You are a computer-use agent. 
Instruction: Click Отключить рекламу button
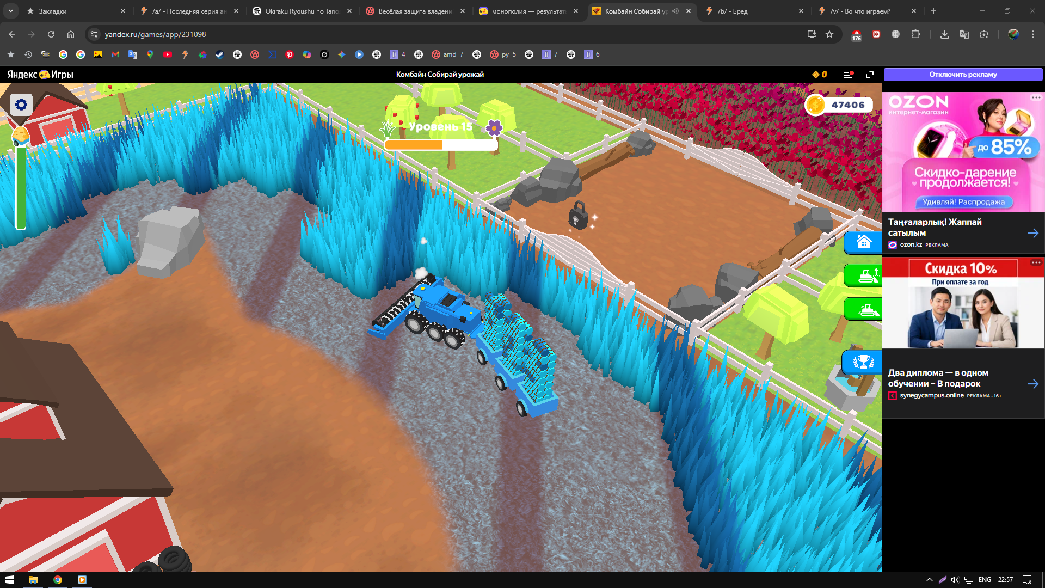[963, 75]
